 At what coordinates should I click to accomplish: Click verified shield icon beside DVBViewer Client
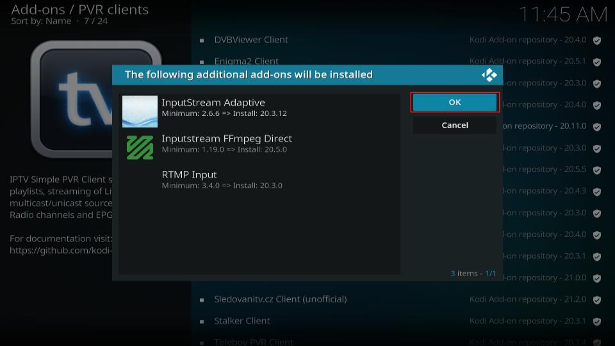pos(597,40)
